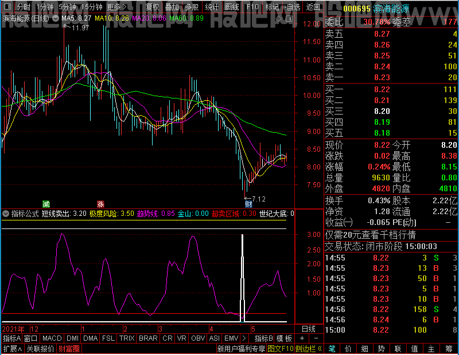This screenshot has height=355, width=459.
Task: Click 仅需20元查看千档行情 promotion link
Action: (370, 235)
